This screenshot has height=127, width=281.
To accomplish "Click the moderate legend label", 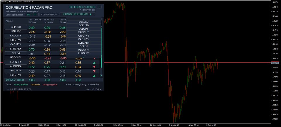I will click(x=35, y=84).
